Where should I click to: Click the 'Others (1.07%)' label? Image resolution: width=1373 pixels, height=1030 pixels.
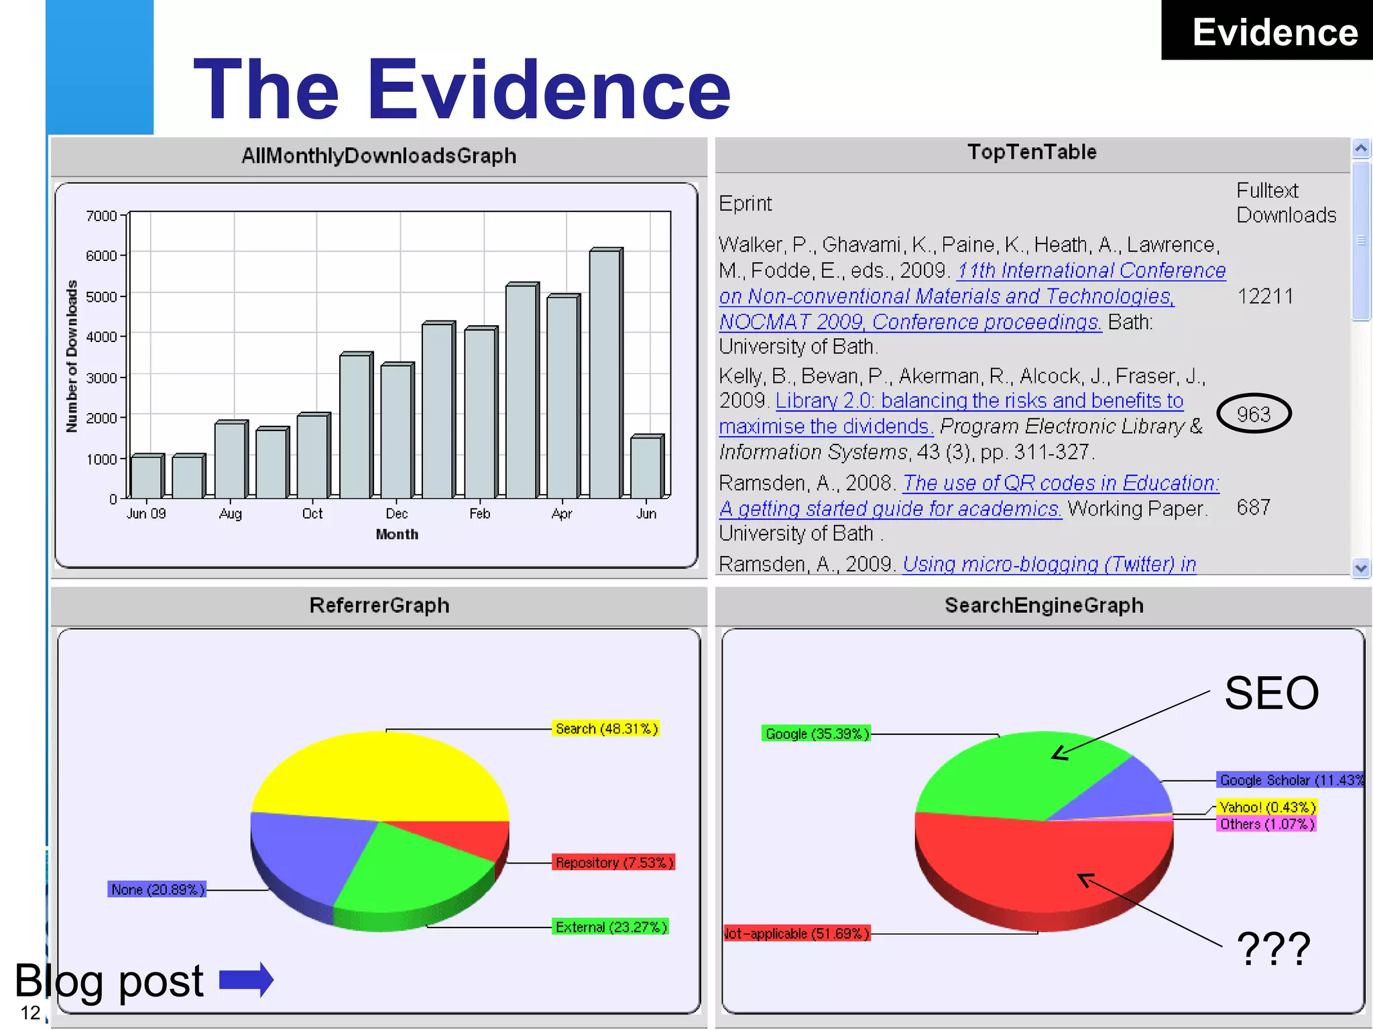tap(1266, 824)
